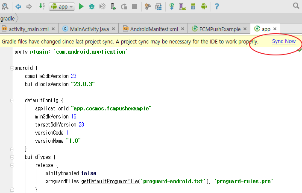The image size is (302, 193).
Task: Click the minSdkVersion value 16
Action: [74, 117]
